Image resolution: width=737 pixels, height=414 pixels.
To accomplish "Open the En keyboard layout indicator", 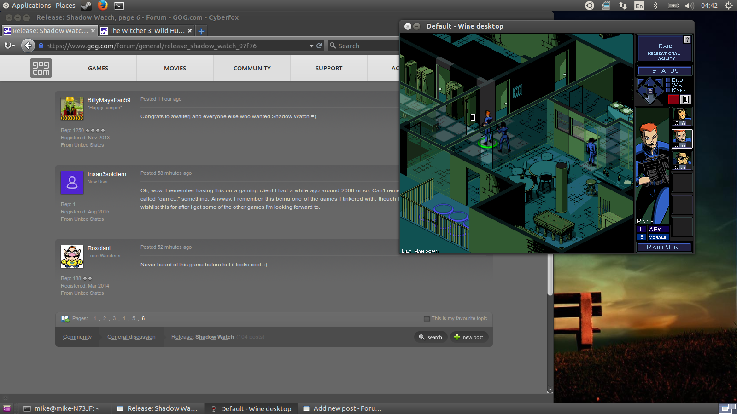I will pyautogui.click(x=639, y=6).
